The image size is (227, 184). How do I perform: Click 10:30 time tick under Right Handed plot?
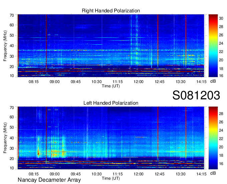pos(96,82)
